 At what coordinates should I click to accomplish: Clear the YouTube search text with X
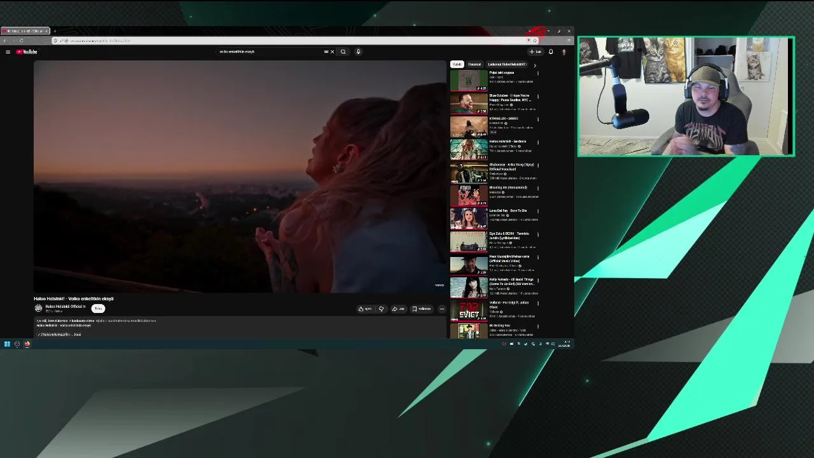[332, 52]
